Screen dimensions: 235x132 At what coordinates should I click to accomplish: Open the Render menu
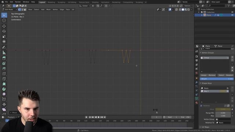pyautogui.click(x=18, y=2)
